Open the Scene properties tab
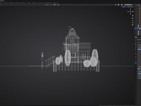Screen dimensions: 141x106 (x=136, y=49)
